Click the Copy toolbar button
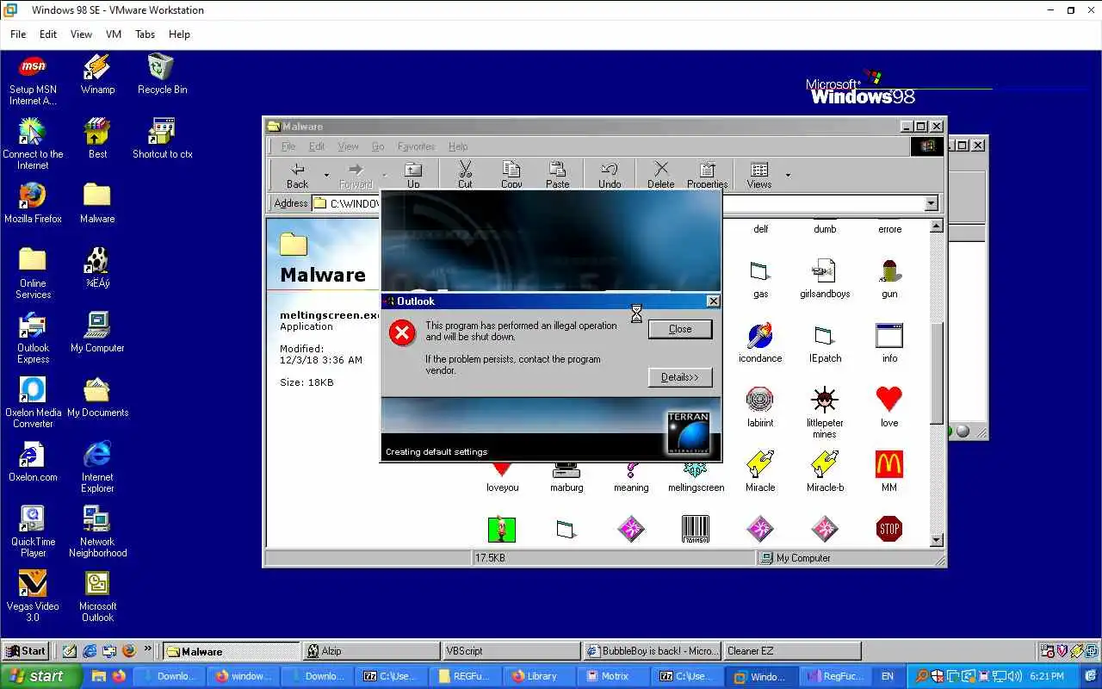Viewport: 1102px width, 689px height. pos(511,175)
